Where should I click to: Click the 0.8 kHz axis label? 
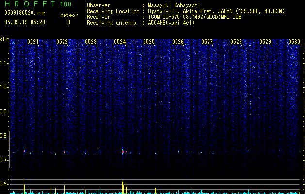4,136
